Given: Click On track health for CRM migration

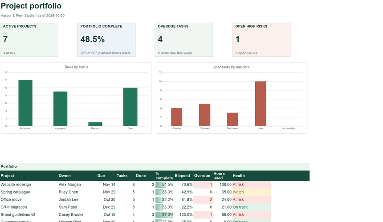Looking at the screenshot, I should [x=251, y=207].
